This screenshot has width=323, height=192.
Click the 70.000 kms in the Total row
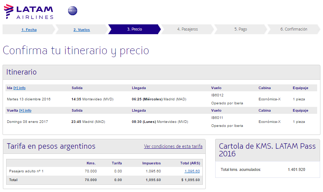(x=91, y=180)
